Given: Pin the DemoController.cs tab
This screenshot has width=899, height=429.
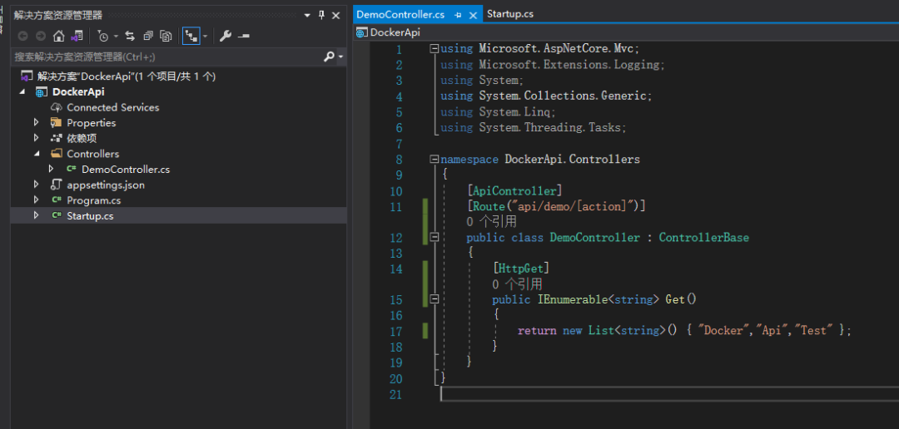Looking at the screenshot, I should [x=458, y=15].
